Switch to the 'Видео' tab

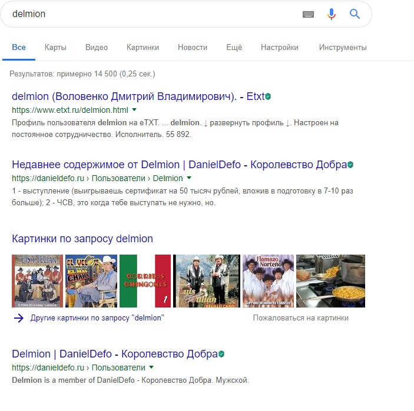pyautogui.click(x=97, y=48)
